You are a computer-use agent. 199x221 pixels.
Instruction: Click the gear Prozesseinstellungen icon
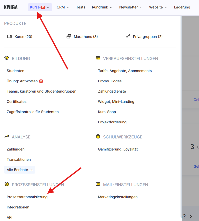(x=7, y=184)
